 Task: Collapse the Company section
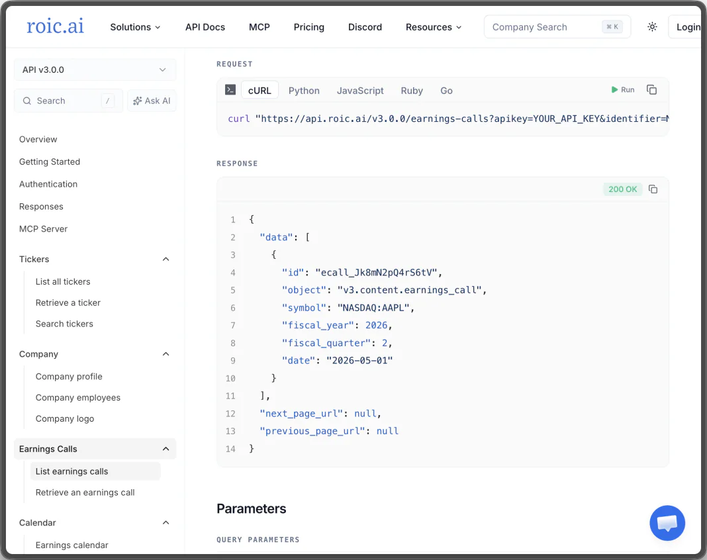click(x=166, y=354)
